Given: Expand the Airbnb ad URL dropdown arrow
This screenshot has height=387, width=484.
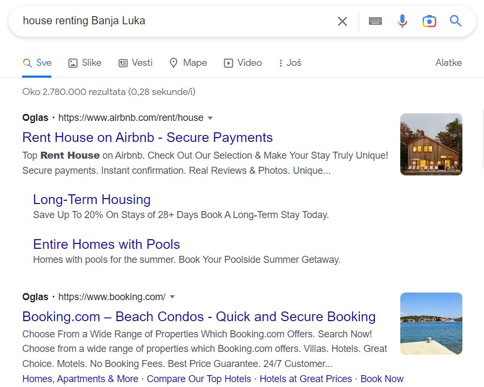Looking at the screenshot, I should click(210, 118).
